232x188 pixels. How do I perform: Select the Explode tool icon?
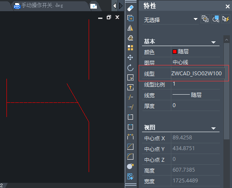click(x=130, y=166)
